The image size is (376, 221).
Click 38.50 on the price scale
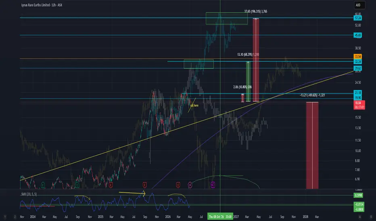[x=358, y=48]
